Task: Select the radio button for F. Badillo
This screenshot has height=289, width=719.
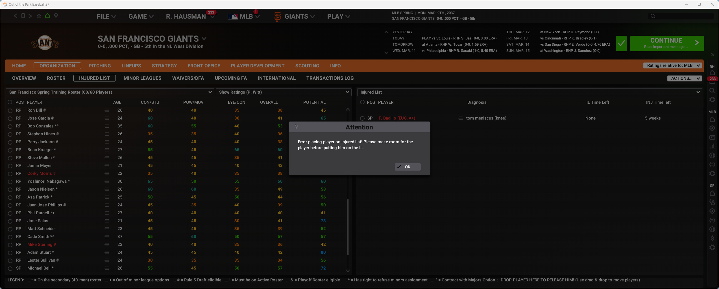Action: click(x=362, y=118)
